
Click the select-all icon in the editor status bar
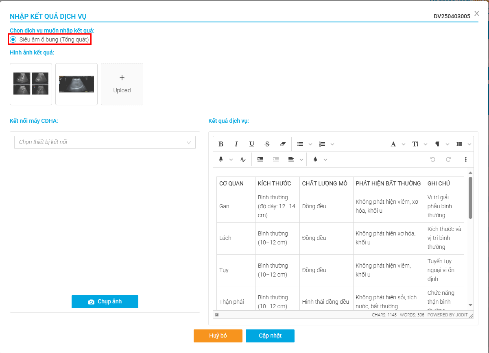coord(217,315)
